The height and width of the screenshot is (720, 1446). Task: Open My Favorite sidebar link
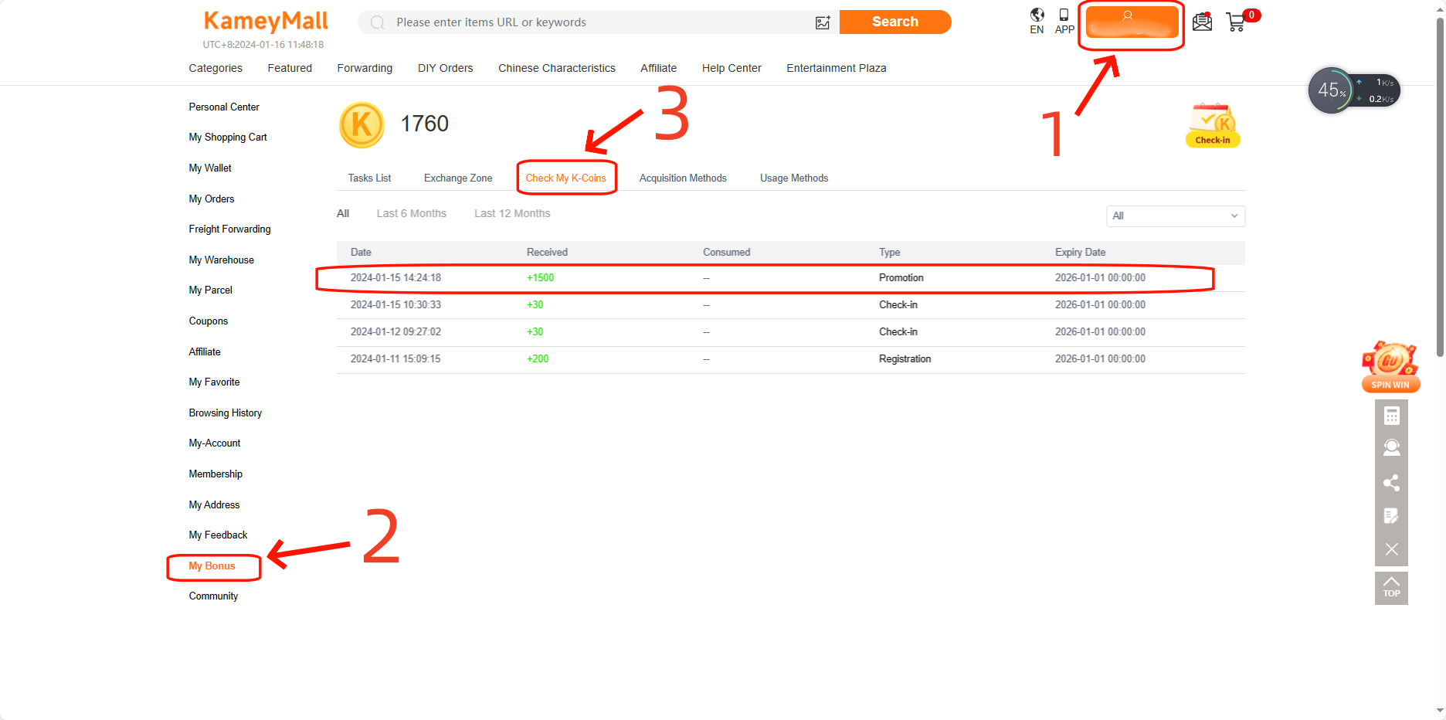[214, 382]
